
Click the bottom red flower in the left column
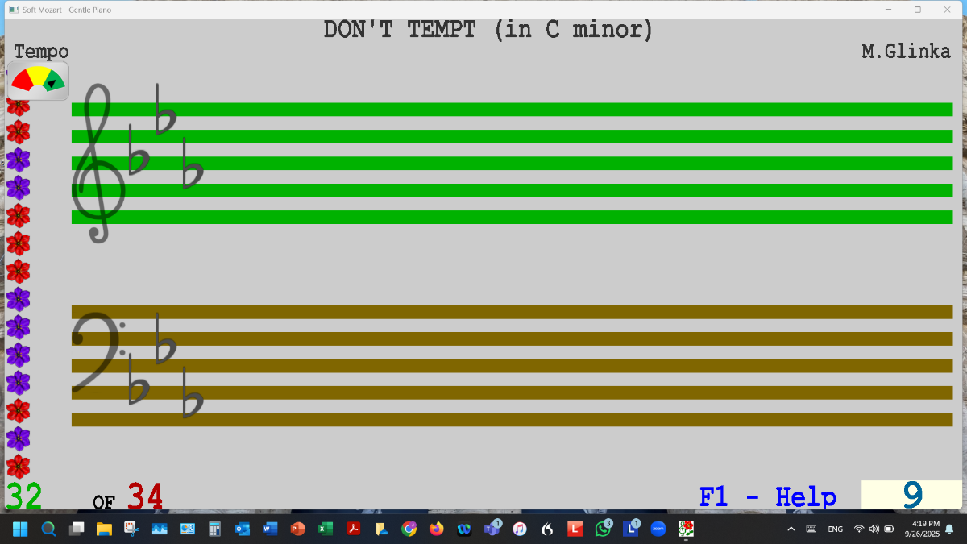coord(18,467)
